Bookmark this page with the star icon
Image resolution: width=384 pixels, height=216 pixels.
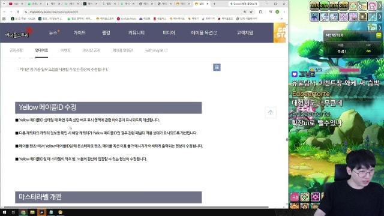pos(251,12)
